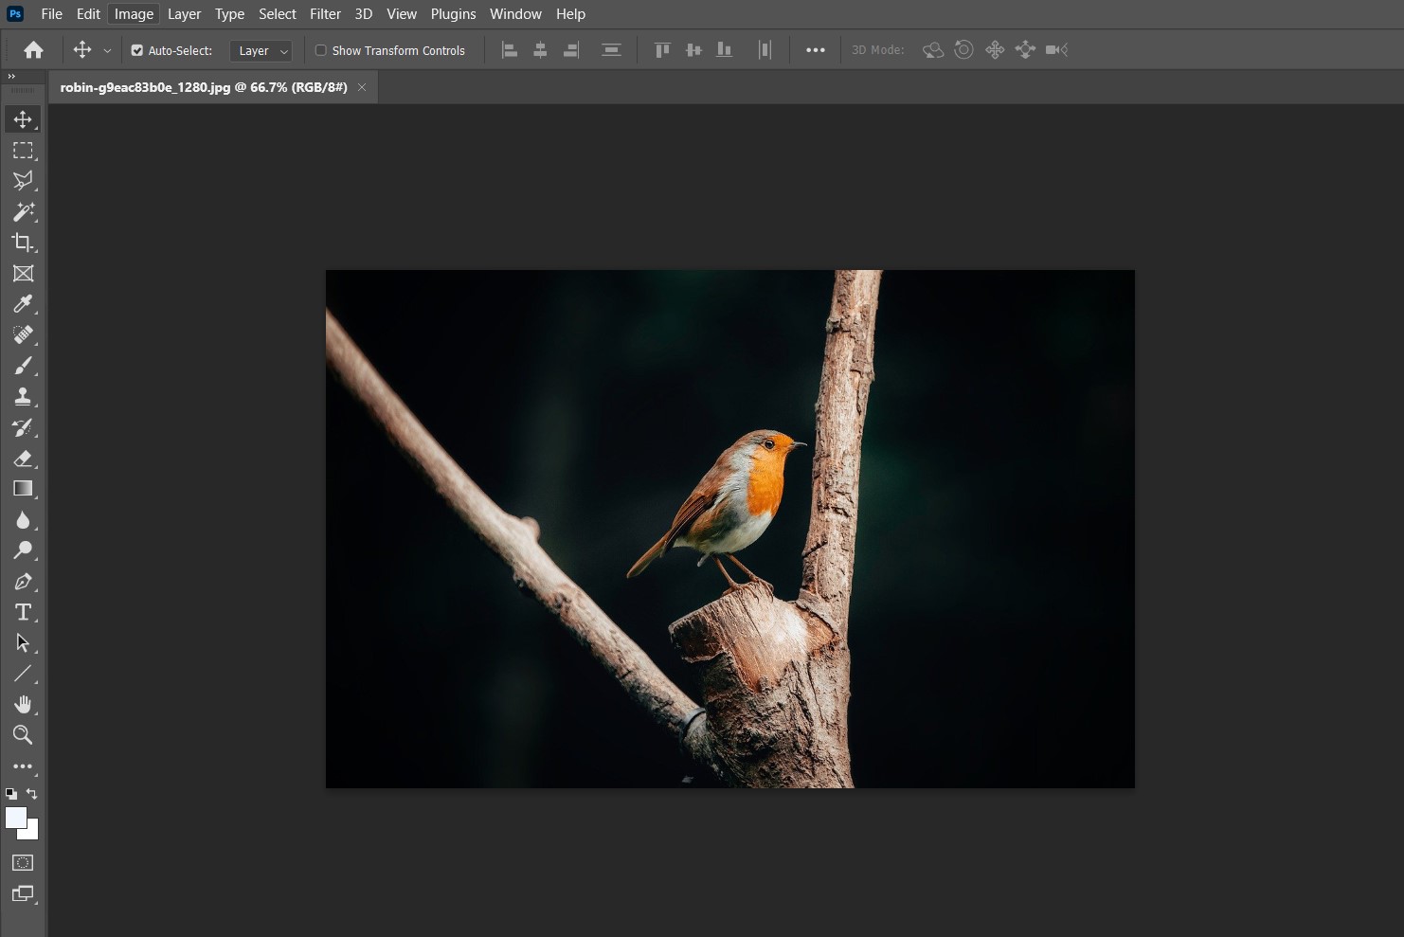
Task: Close the robin-g9eac83b0e_1280.jpg tab
Action: (x=362, y=87)
